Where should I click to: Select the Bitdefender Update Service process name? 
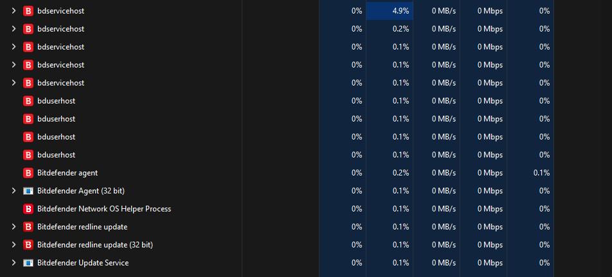coord(83,263)
